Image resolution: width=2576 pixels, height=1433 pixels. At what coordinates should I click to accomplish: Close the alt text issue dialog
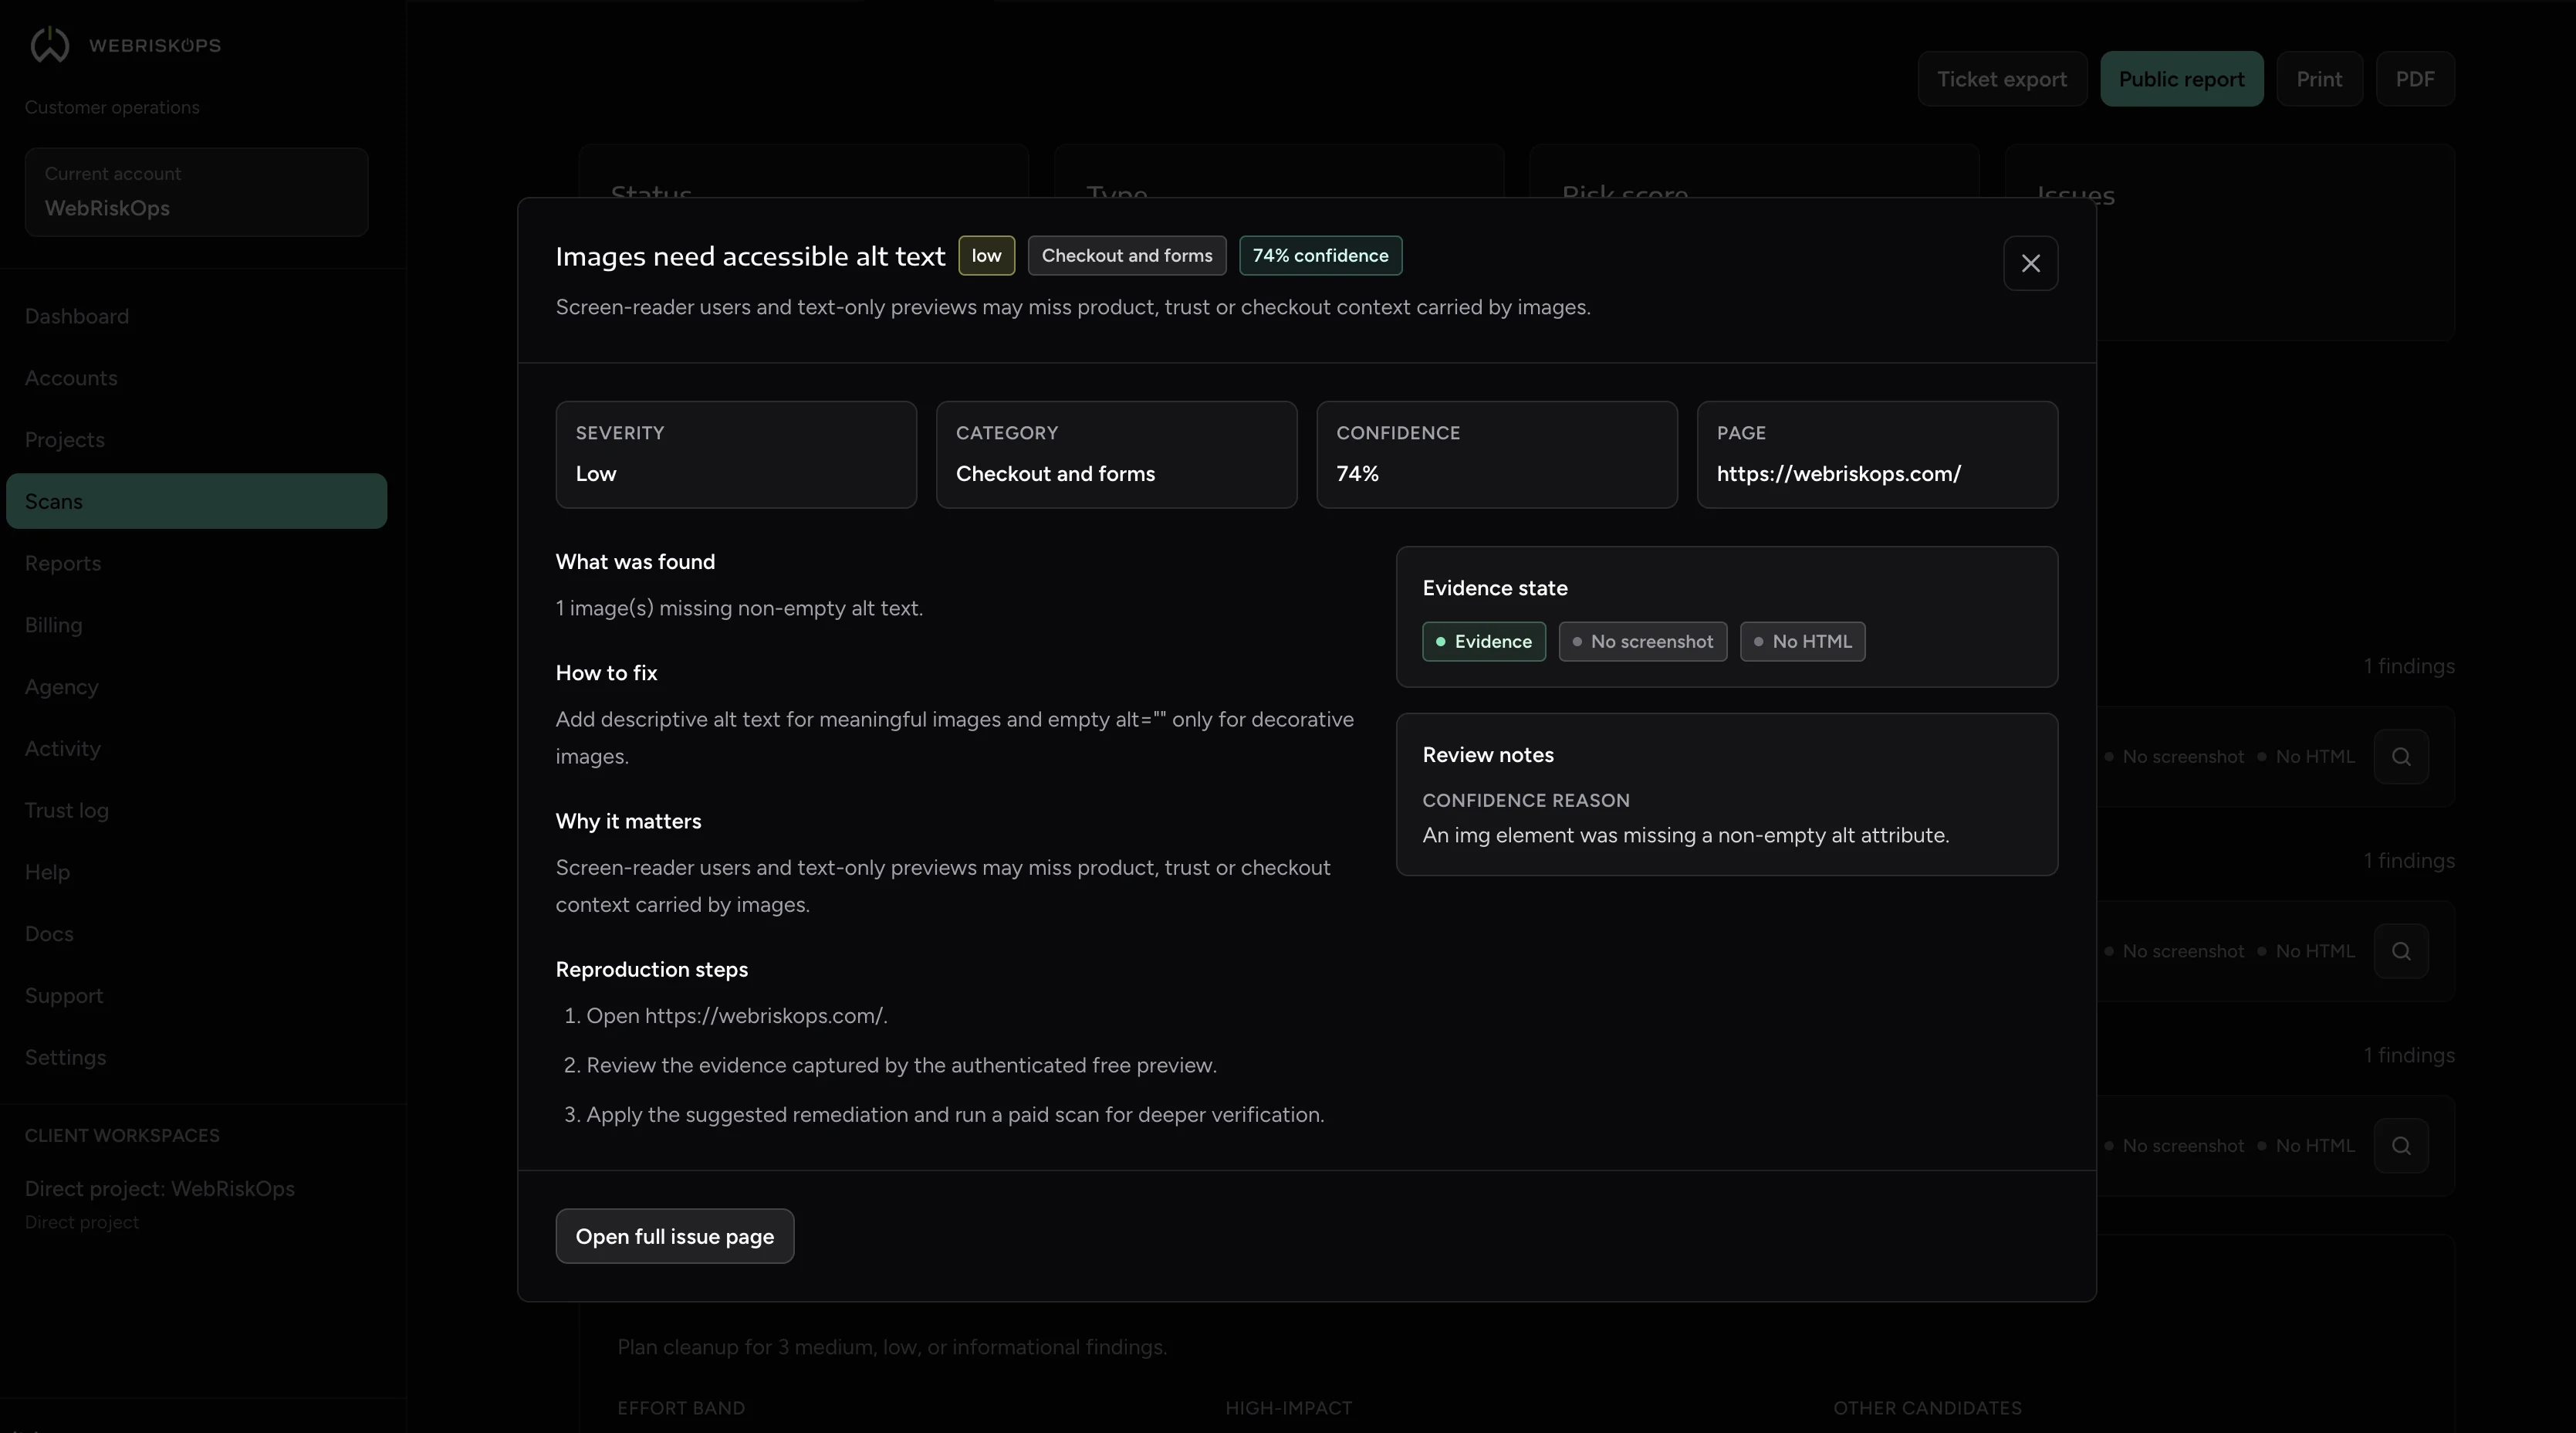[2030, 263]
